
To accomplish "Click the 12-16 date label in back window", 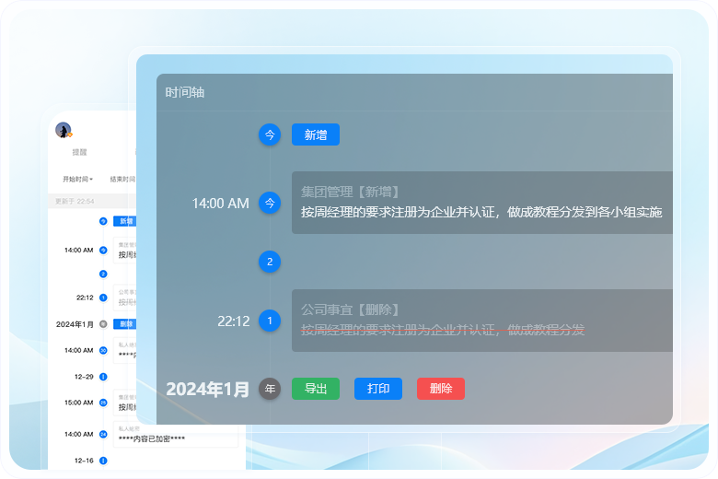I will click(84, 461).
